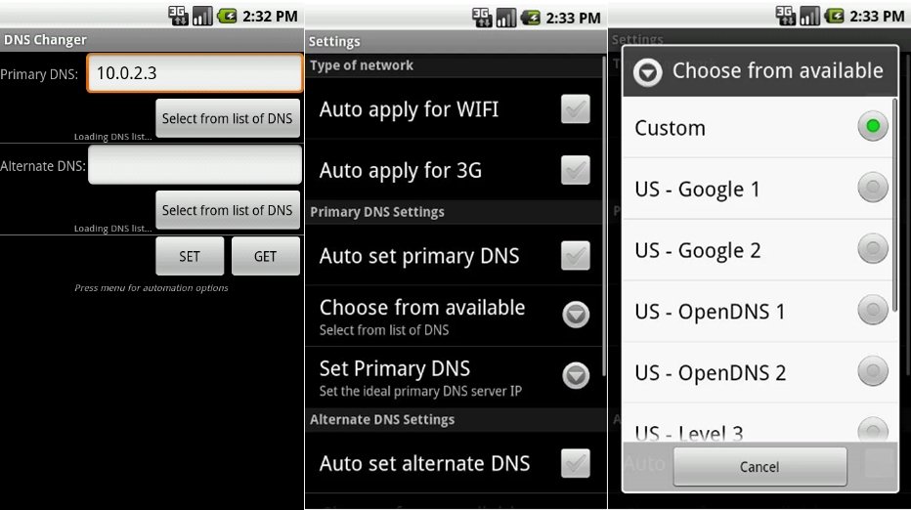Screen dimensions: 911x510
Task: Open Select from list of DNS for Primary DNS
Action: (228, 118)
